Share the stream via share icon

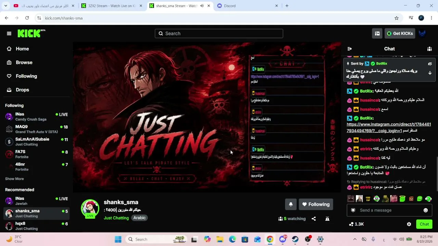click(314, 219)
